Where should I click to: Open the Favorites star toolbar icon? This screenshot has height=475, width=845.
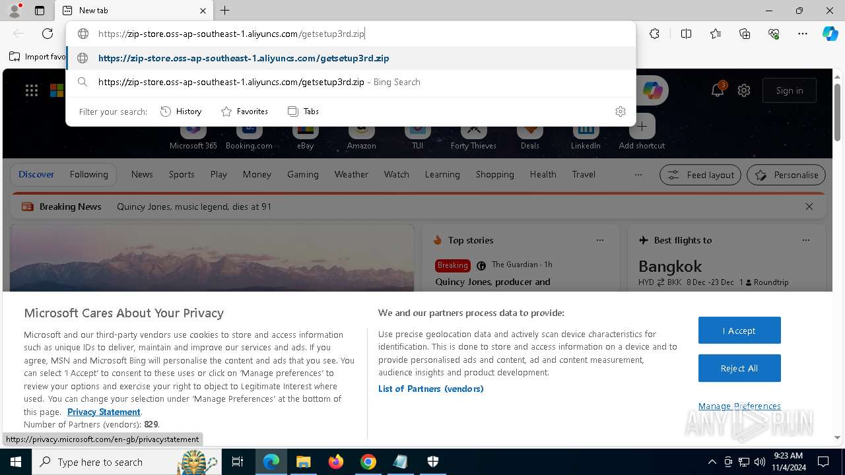coord(716,34)
